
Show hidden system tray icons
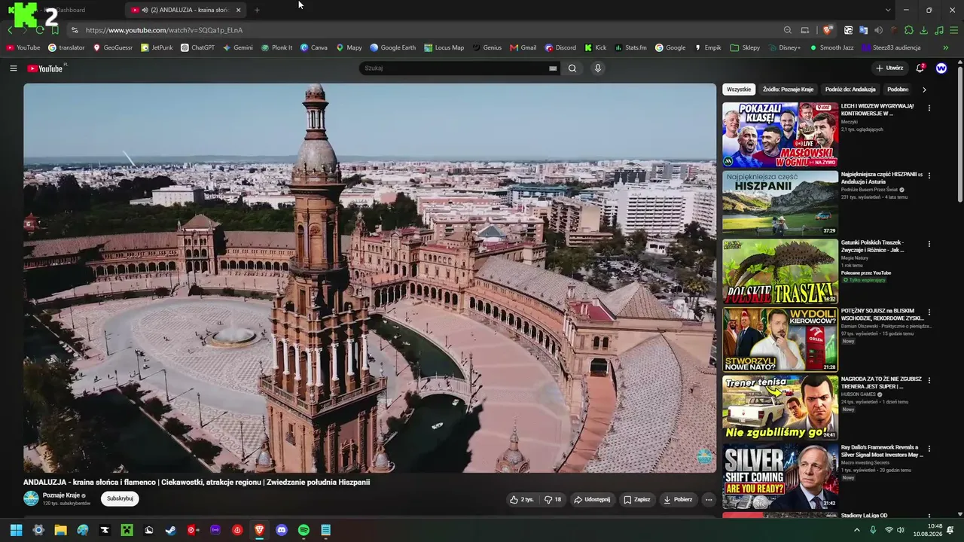(x=856, y=530)
